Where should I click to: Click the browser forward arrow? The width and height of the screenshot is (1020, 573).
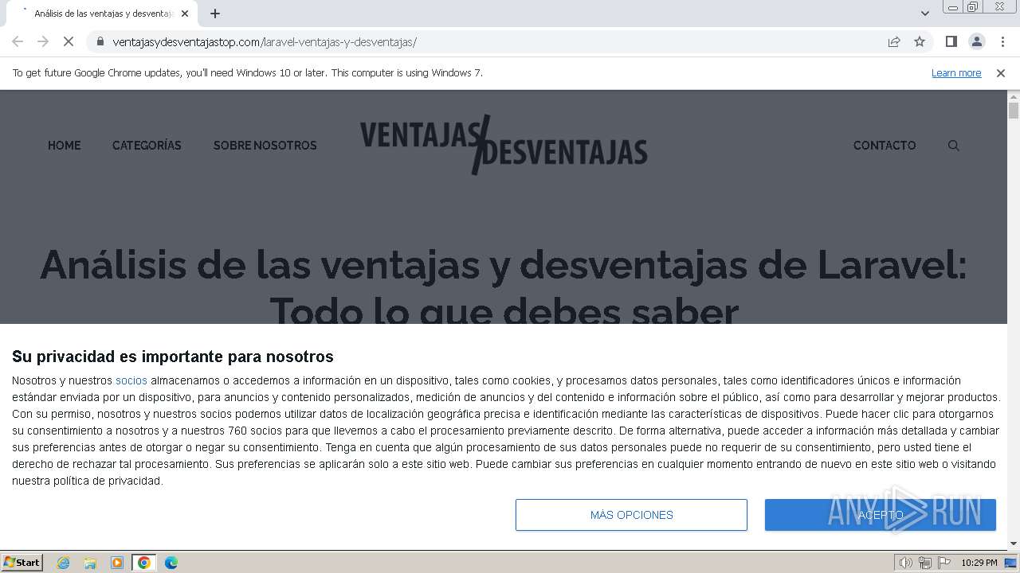(43, 42)
